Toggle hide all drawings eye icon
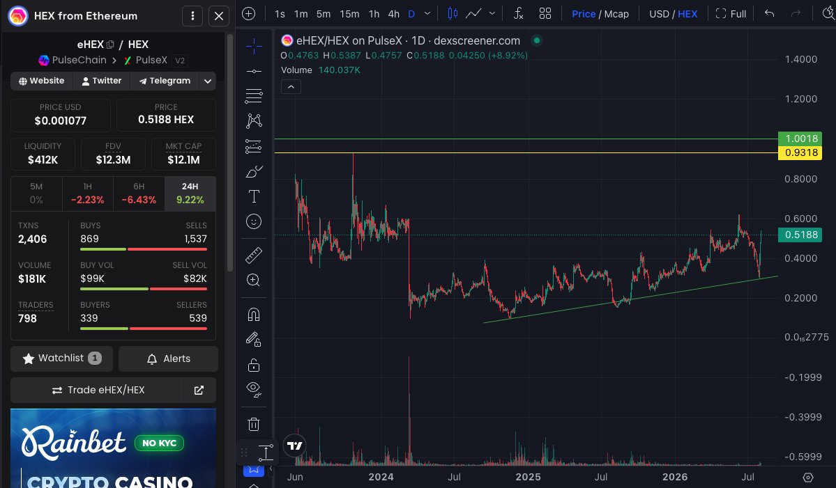Viewport: 836px width, 488px height. click(x=254, y=390)
